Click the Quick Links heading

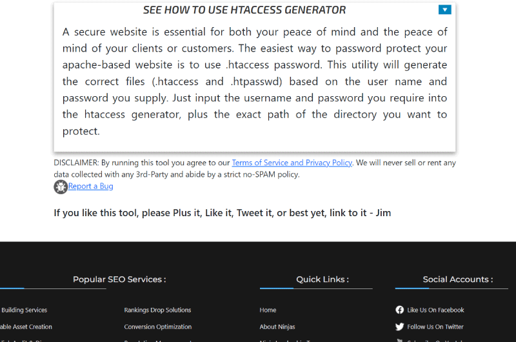(322, 279)
